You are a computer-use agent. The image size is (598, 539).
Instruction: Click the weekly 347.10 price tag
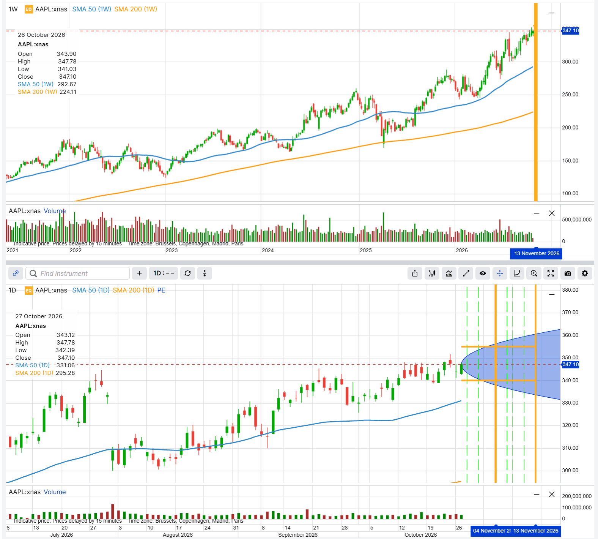(x=570, y=30)
